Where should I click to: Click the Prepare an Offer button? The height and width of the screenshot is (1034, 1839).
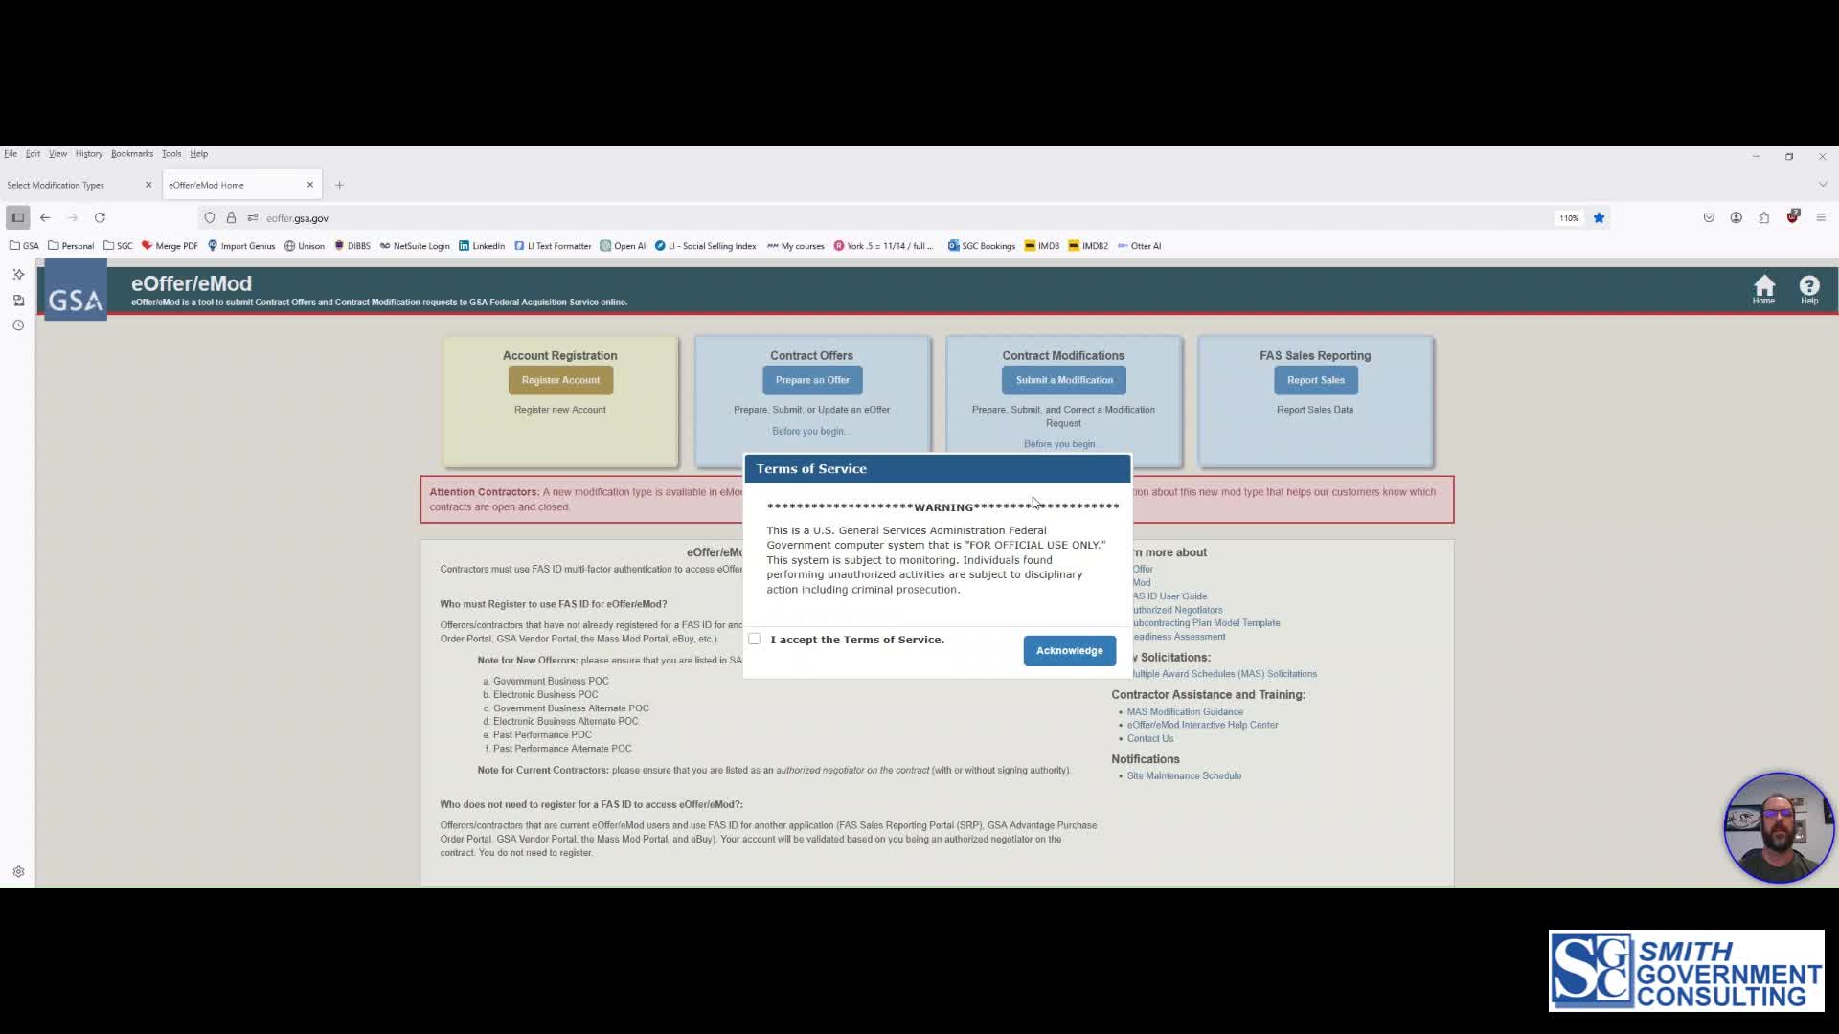812,380
